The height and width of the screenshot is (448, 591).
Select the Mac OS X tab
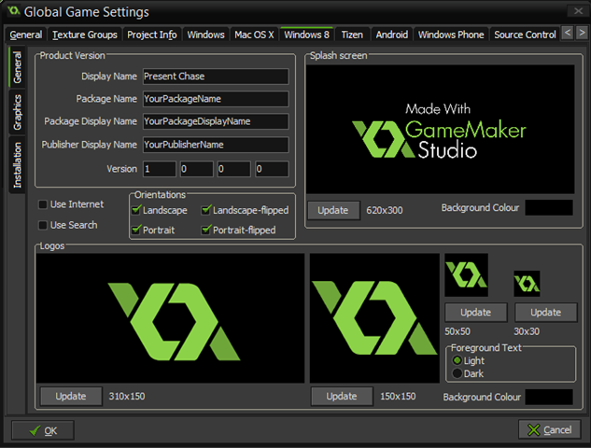point(254,35)
